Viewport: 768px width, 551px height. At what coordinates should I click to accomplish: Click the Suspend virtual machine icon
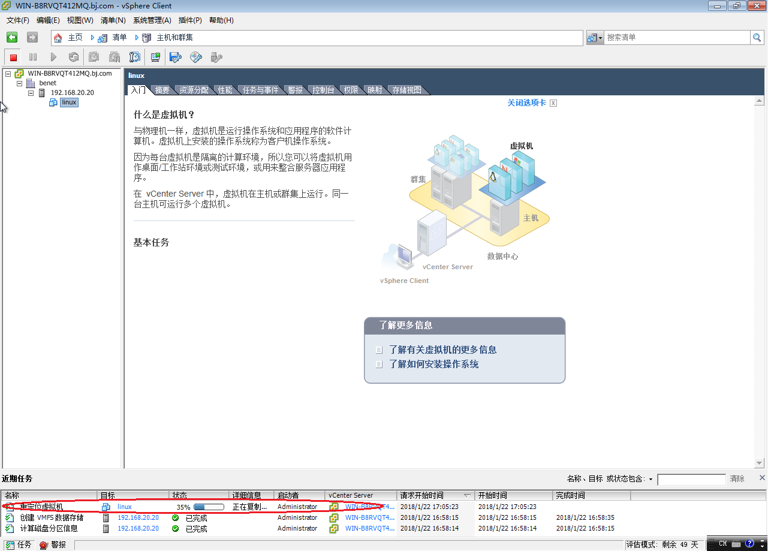(x=33, y=57)
